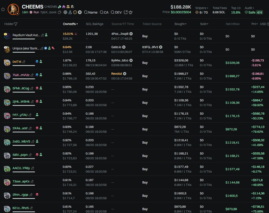269x213 pixels.
Task: Open 0xIT4I holder profile
Action: [x=17, y=62]
